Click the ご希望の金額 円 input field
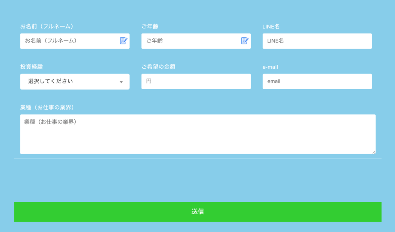 tap(196, 81)
